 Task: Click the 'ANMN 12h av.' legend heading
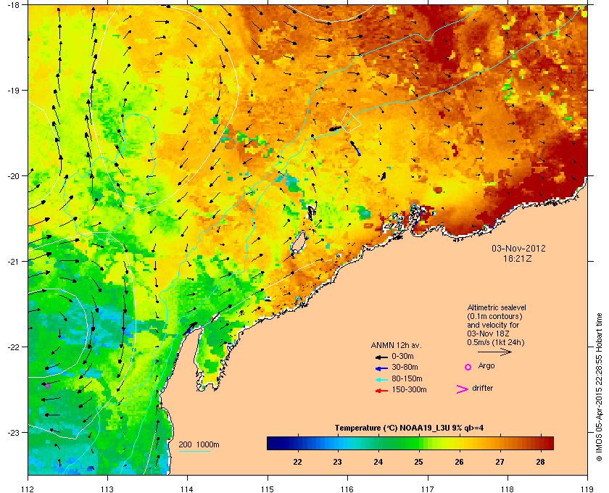click(396, 345)
